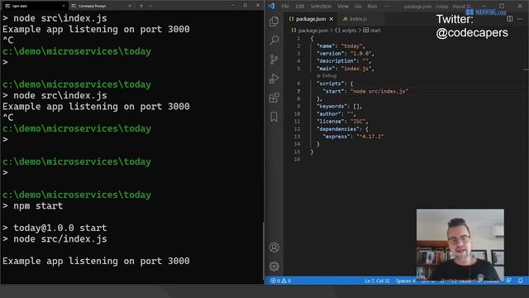Click the "version" line in editor

click(346, 53)
